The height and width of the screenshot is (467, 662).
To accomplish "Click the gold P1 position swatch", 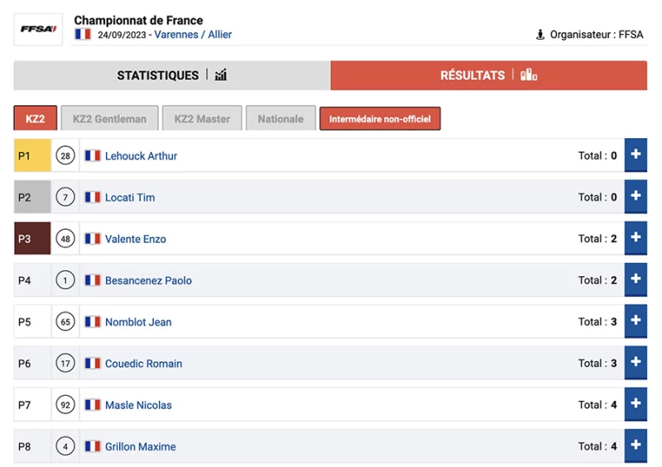I will 32,155.
